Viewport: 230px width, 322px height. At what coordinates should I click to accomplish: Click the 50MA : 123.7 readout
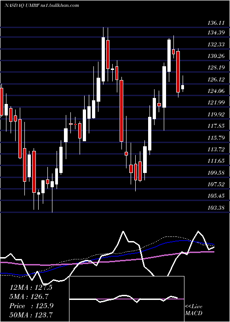click(x=31, y=315)
